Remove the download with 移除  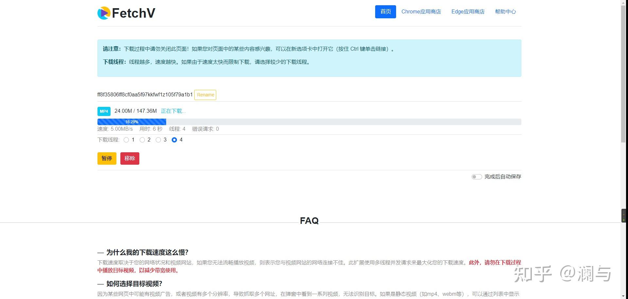point(130,158)
